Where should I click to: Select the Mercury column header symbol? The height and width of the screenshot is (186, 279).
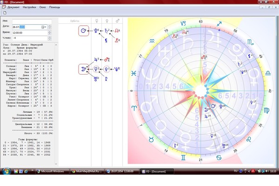click(x=97, y=21)
